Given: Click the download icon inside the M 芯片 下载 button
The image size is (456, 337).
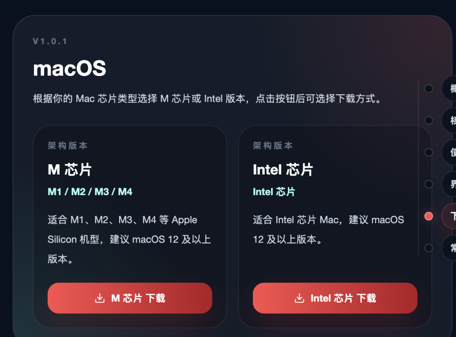Looking at the screenshot, I should (x=100, y=298).
